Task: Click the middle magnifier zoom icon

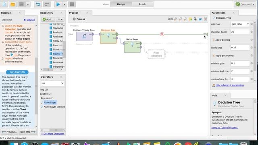Action: click(x=181, y=19)
